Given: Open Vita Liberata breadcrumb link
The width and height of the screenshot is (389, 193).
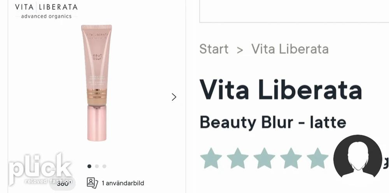Looking at the screenshot, I should click(x=290, y=49).
